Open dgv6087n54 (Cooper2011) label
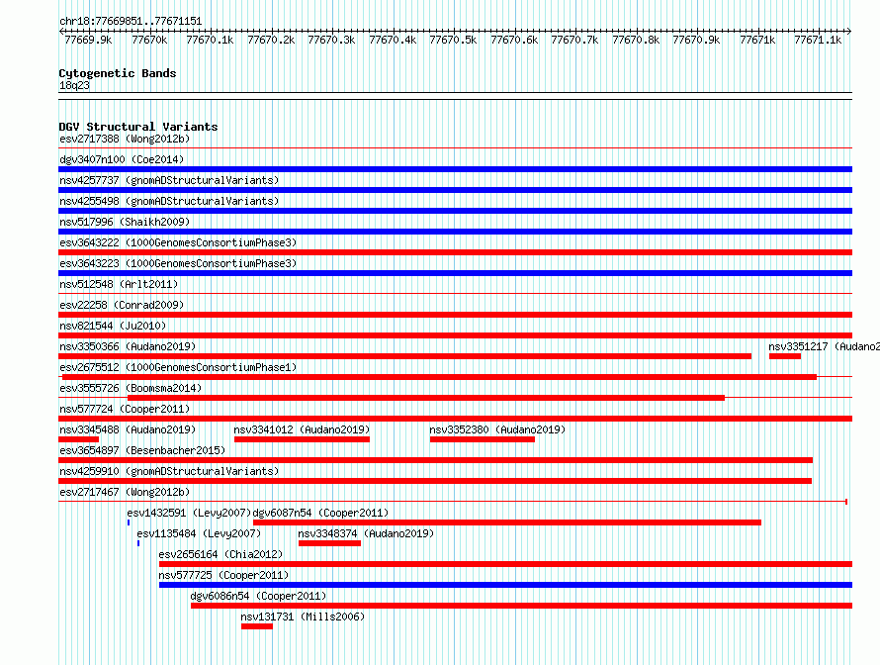The image size is (880, 665). pos(320,513)
